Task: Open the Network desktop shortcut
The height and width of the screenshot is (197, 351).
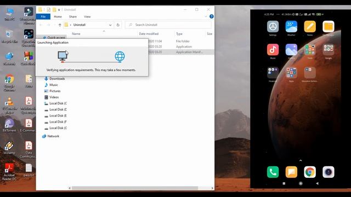Action: (x=9, y=59)
